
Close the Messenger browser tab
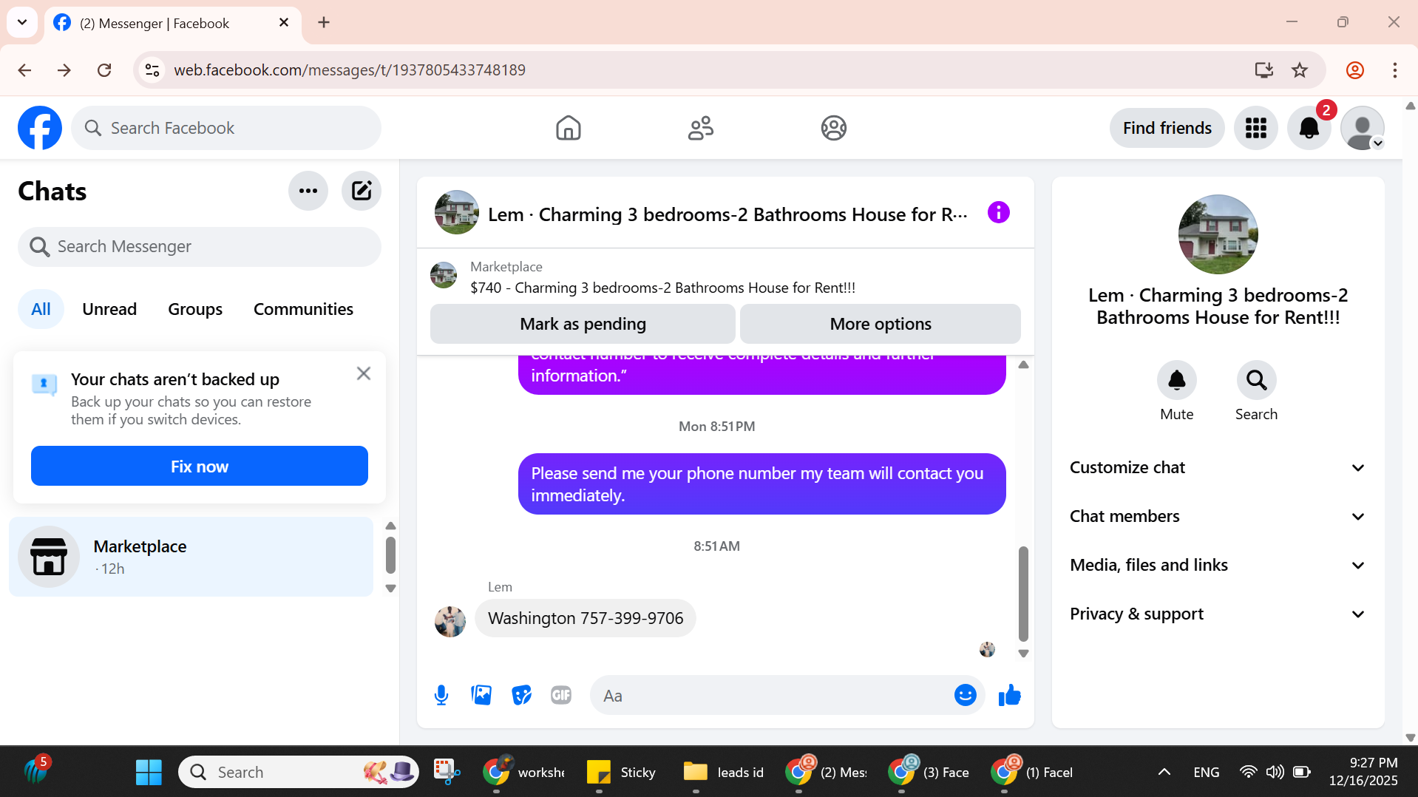click(284, 23)
